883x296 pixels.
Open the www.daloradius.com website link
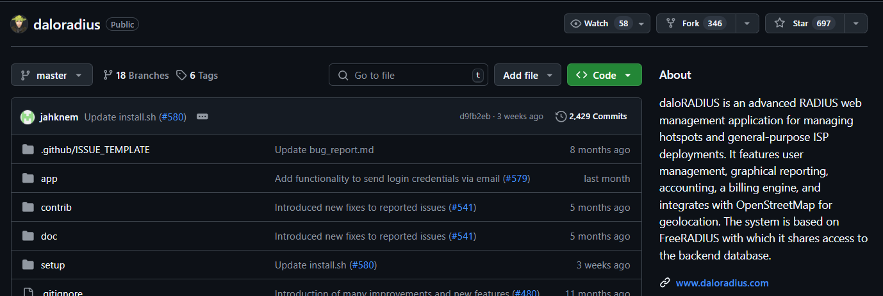pos(722,283)
